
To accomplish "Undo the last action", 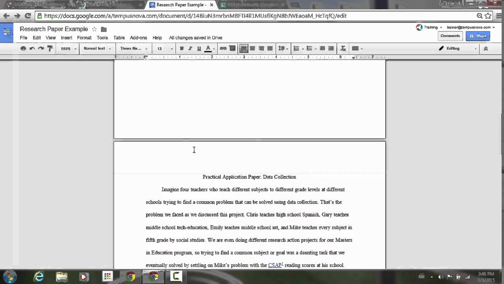I will [x=32, y=49].
